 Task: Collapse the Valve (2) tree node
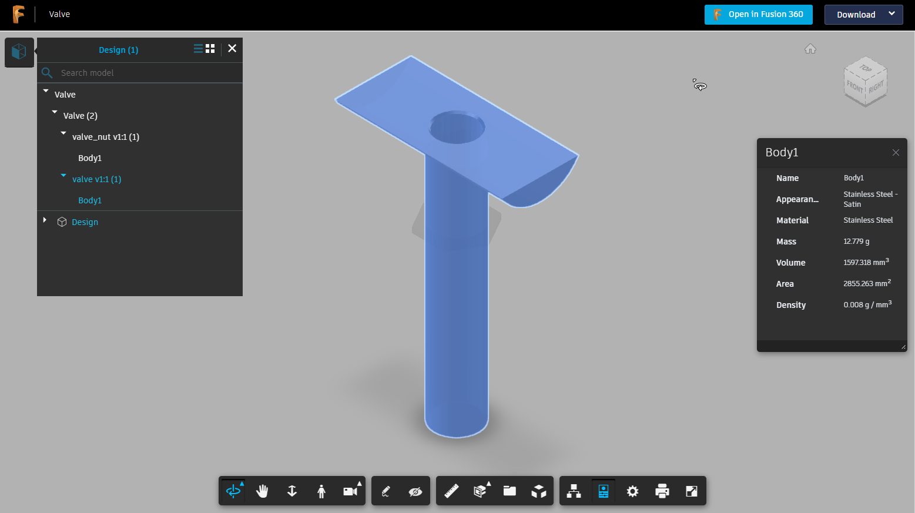coord(55,112)
